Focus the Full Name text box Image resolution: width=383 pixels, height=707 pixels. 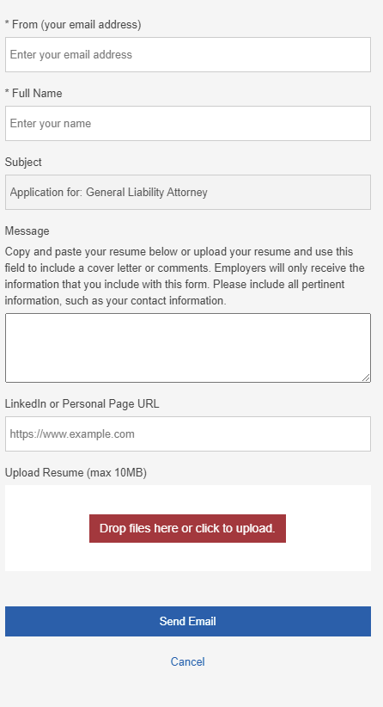(x=188, y=124)
